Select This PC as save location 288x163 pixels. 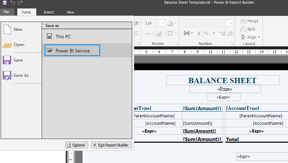[87, 37]
